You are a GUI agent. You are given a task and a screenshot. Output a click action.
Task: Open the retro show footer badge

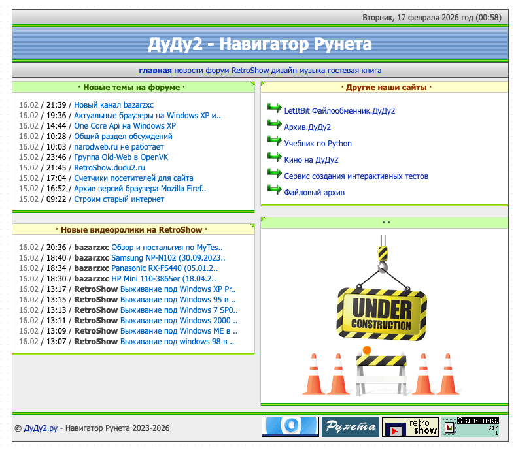pos(410,427)
